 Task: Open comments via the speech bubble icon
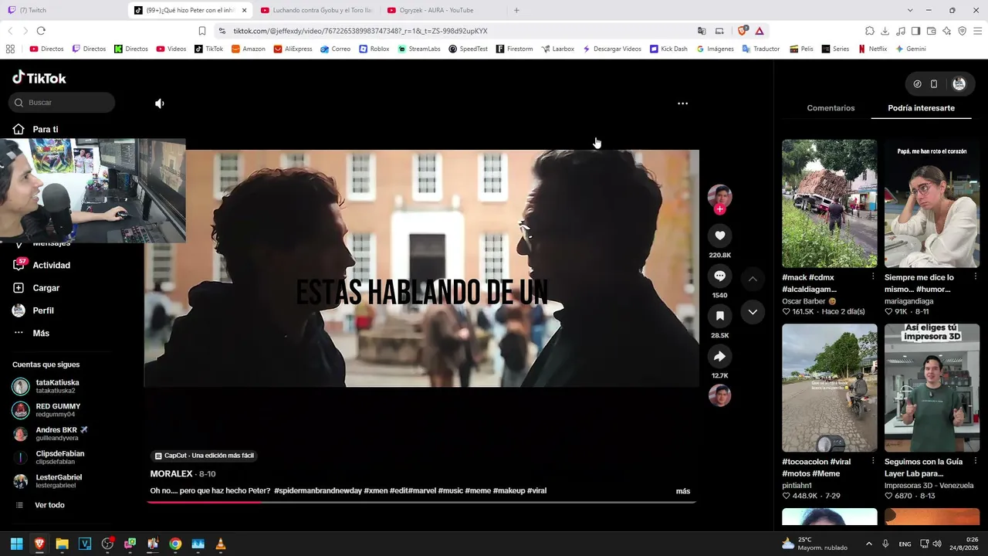point(719,276)
